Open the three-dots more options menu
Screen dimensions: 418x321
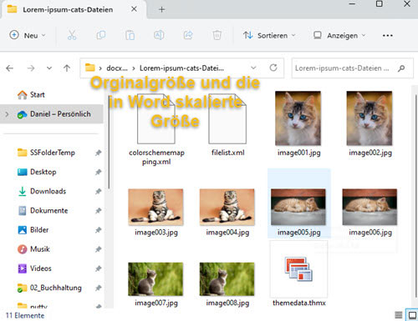388,35
